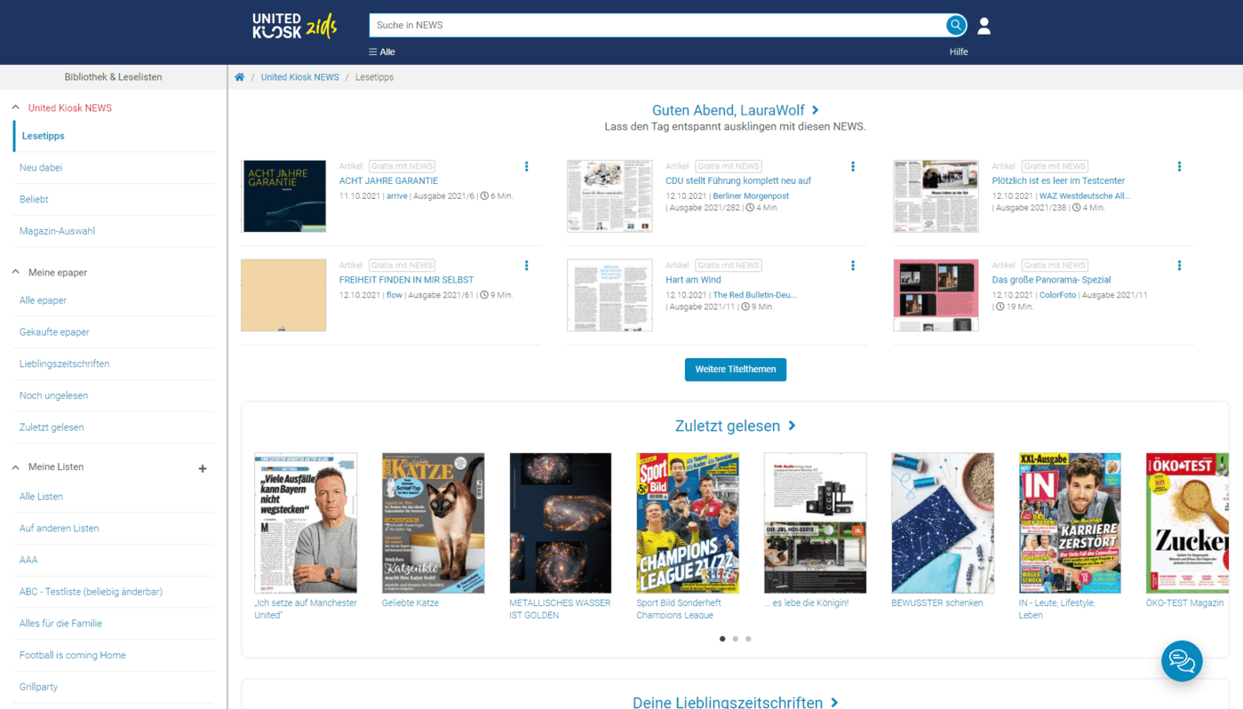Open the Grillparty list

click(x=38, y=687)
